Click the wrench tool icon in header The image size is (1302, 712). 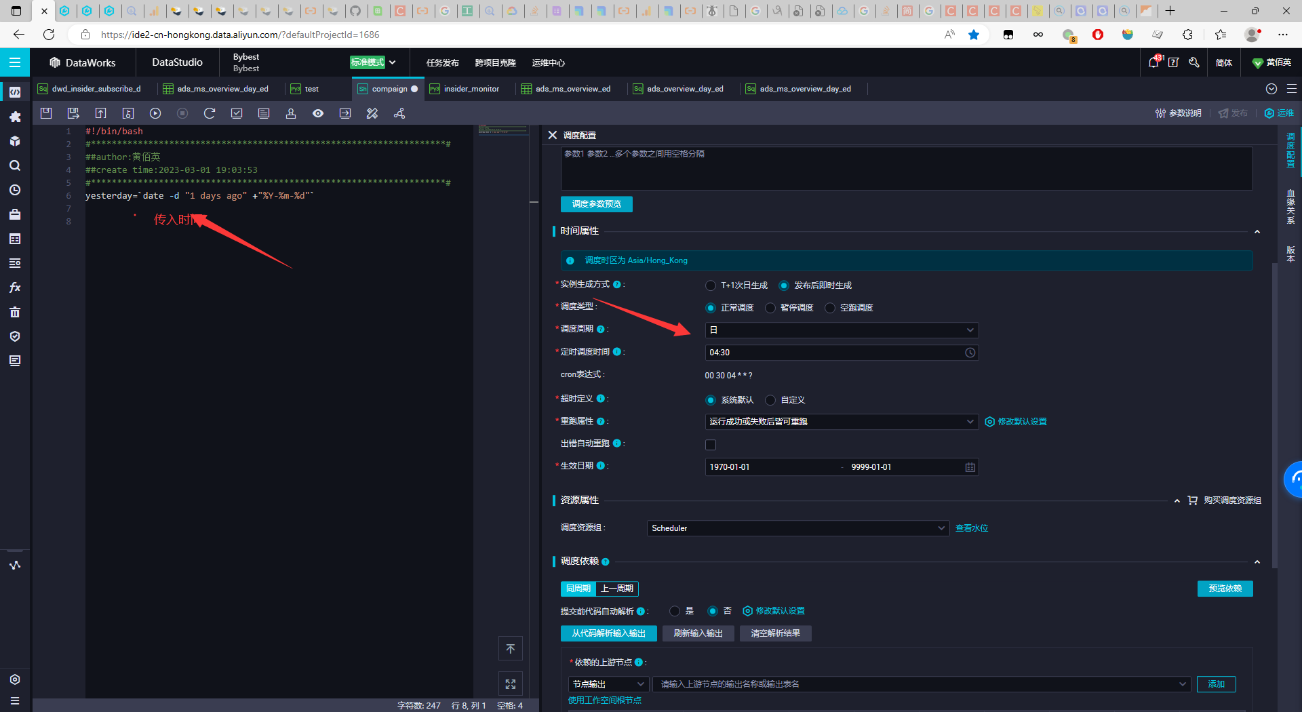1194,62
